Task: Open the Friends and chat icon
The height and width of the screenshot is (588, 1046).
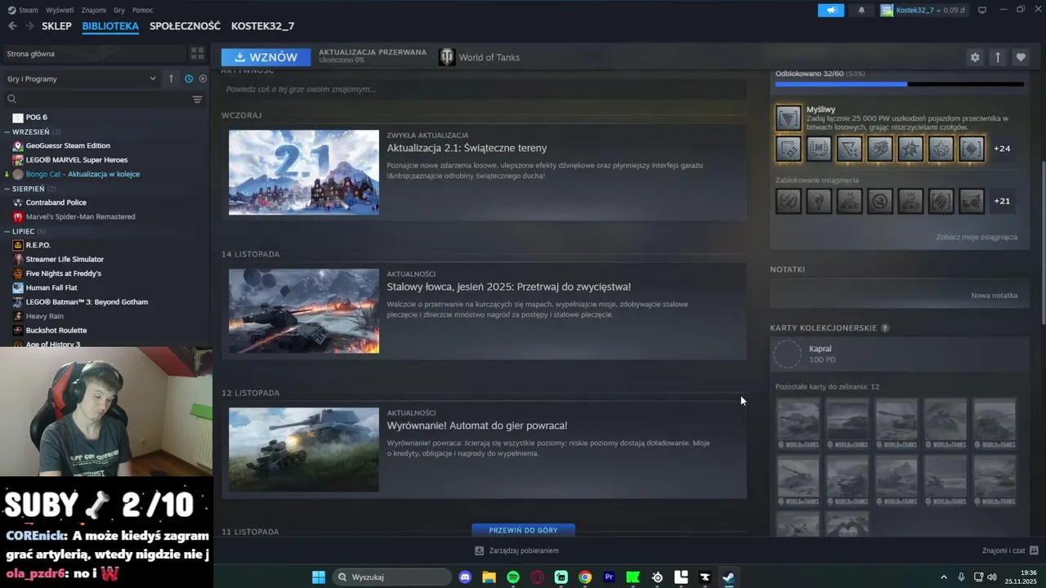Action: 1034,550
